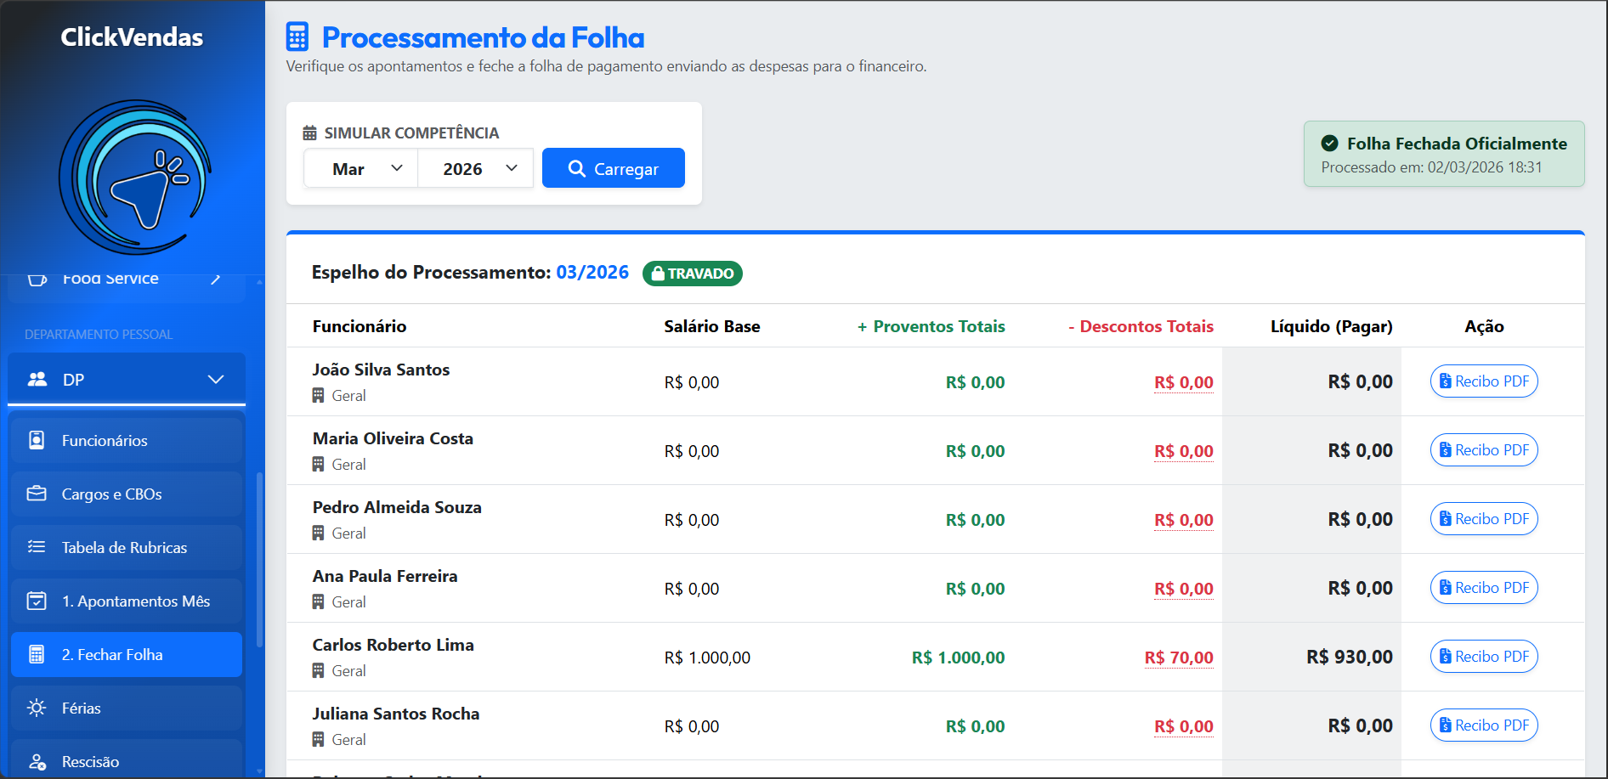Click the DP people icon in the sidebar
The image size is (1608, 779).
(37, 380)
